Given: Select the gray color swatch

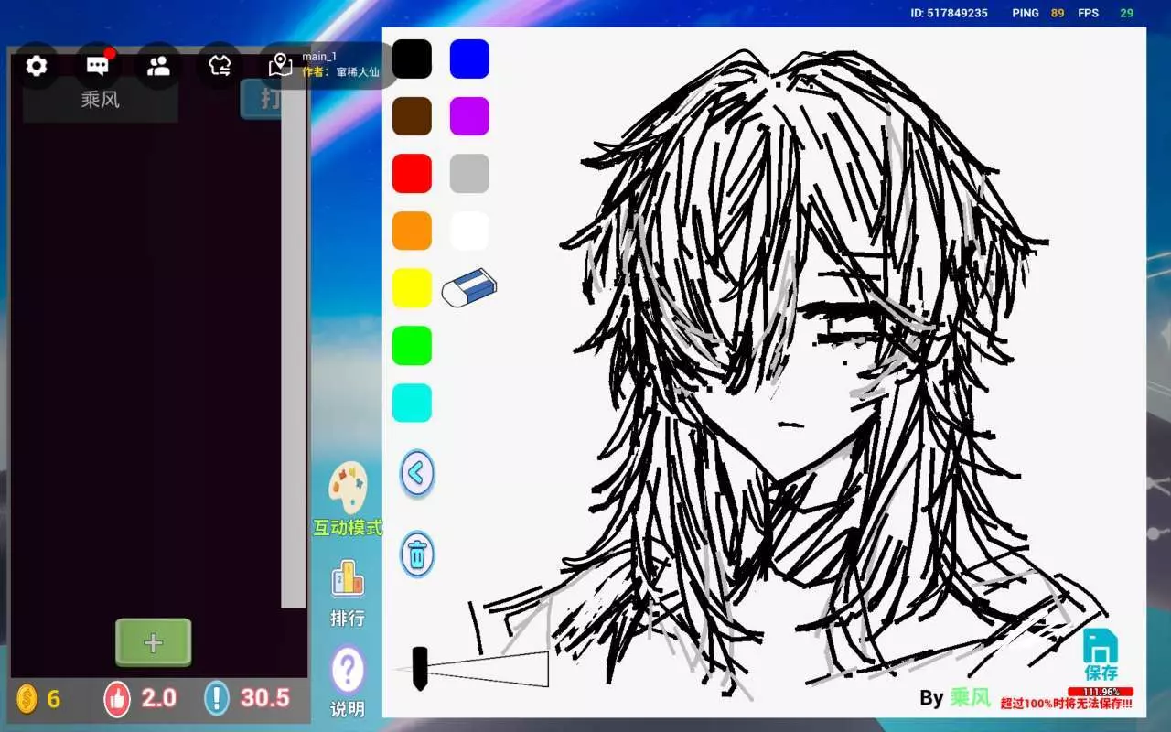Looking at the screenshot, I should pyautogui.click(x=469, y=174).
